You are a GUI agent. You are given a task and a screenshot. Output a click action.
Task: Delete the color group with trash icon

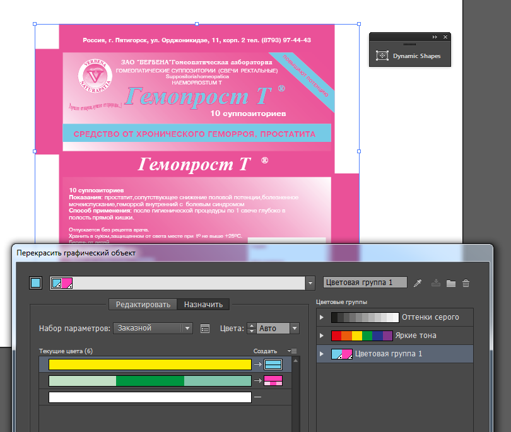pos(466,283)
